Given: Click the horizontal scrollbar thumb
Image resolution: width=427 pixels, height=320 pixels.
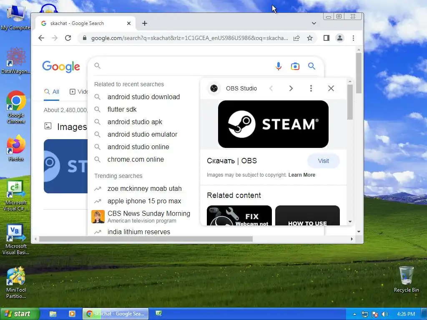Looking at the screenshot, I should (x=146, y=239).
